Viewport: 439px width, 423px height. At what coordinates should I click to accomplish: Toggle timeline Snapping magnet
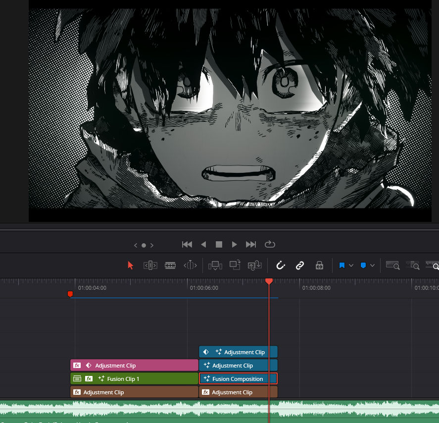281,265
